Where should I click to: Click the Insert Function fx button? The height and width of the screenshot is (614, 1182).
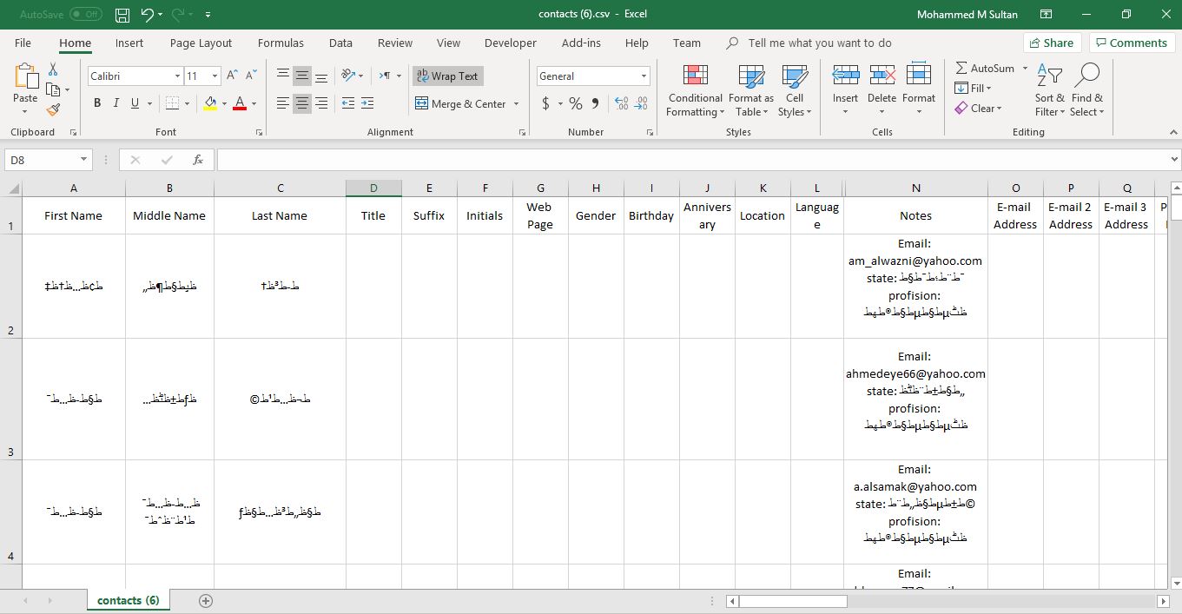pos(198,160)
